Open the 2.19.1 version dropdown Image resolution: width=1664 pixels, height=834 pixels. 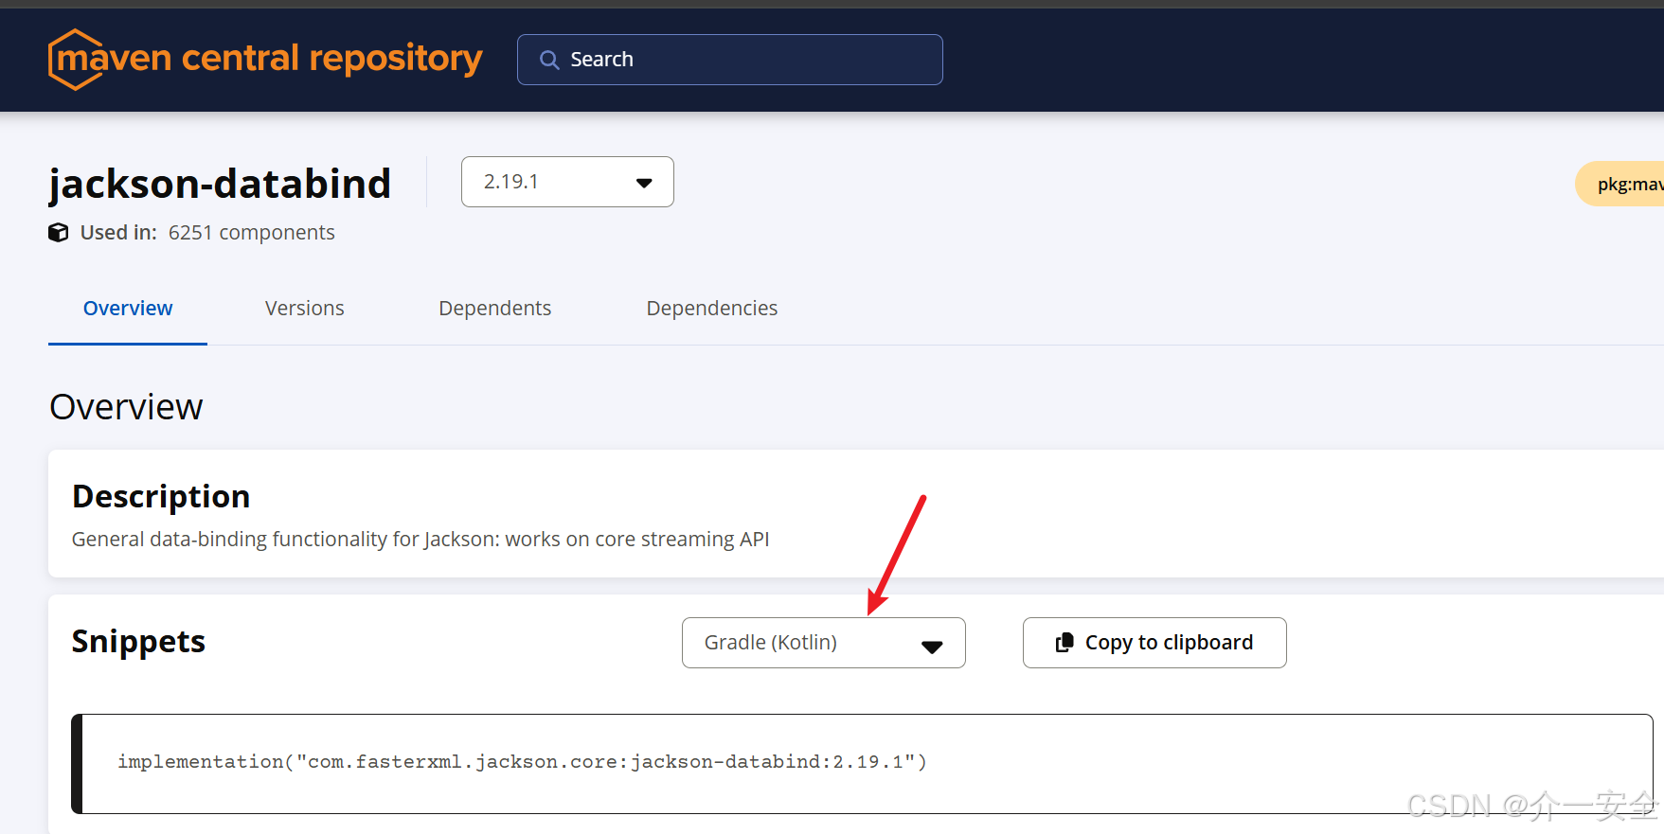point(567,182)
